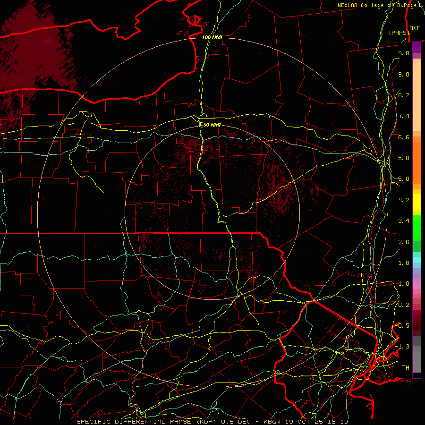
Task: Click the 9.0 value on the color scale
Action: (404, 74)
